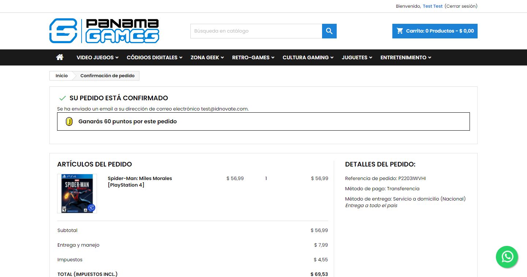Click the Bienvenido greeting text
The height and width of the screenshot is (277, 527).
(408, 6)
